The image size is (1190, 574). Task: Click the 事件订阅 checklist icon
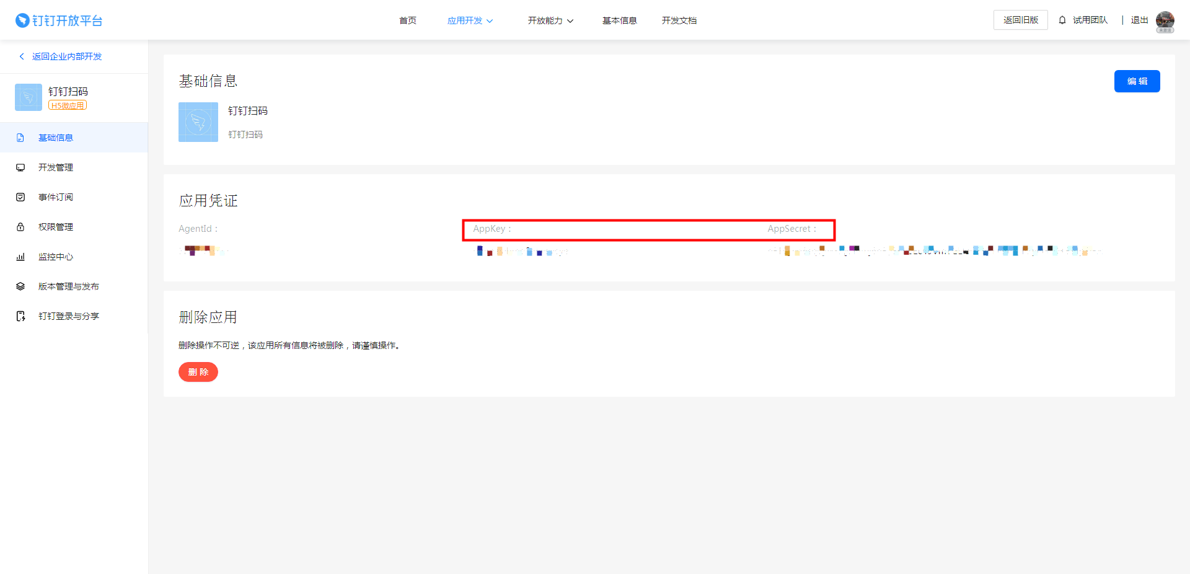click(20, 197)
